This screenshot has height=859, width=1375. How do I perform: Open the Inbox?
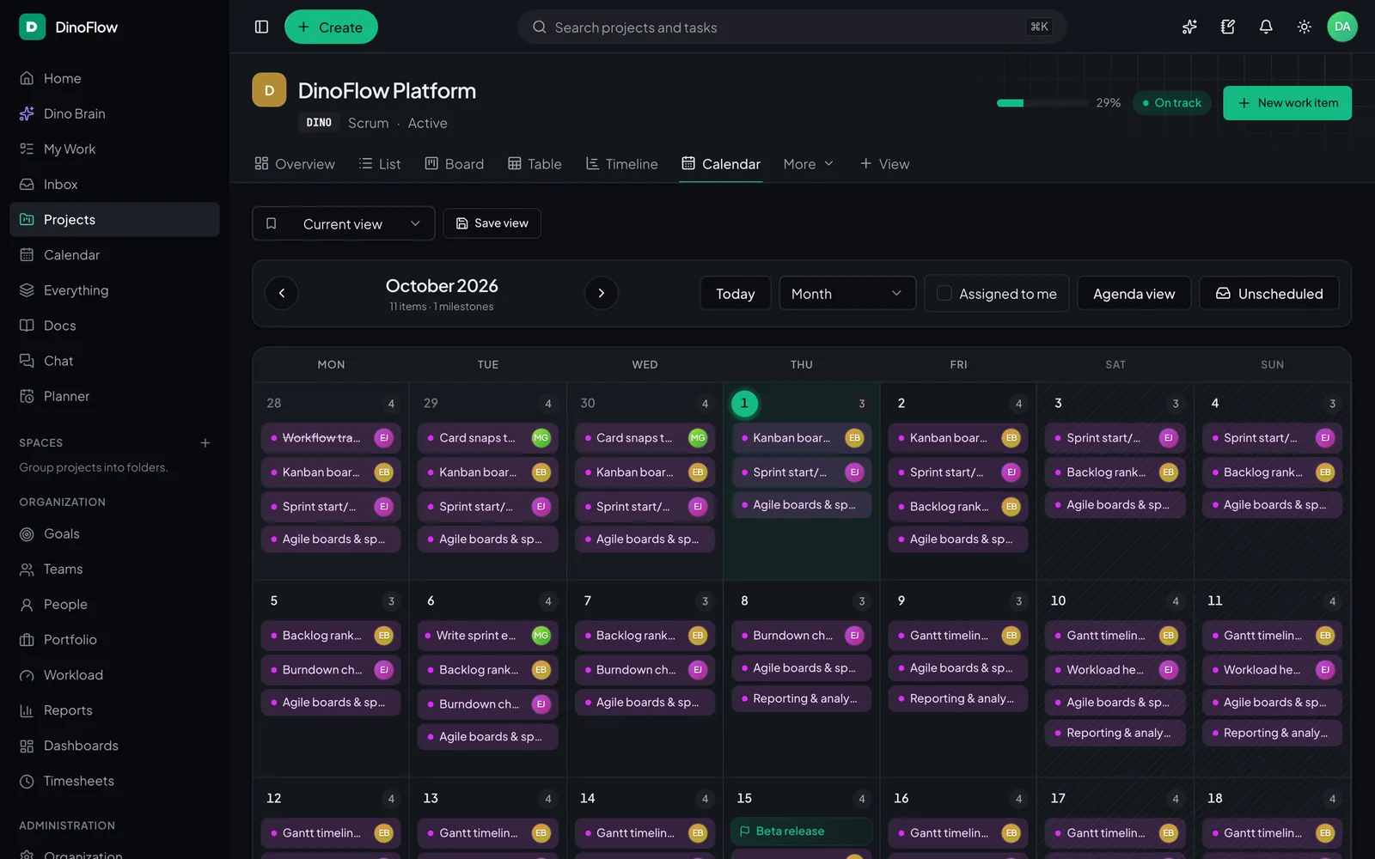[x=114, y=184]
